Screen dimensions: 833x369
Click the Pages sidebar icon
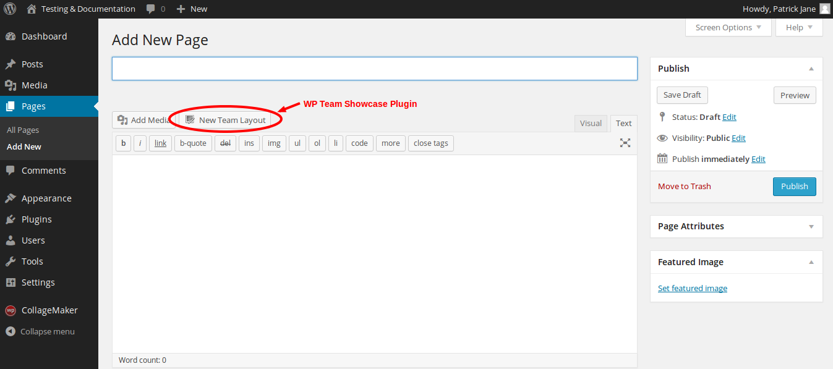(11, 106)
